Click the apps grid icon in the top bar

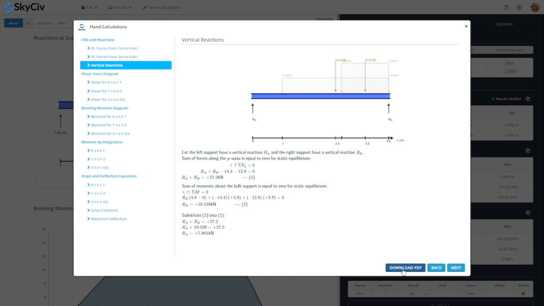519,7
